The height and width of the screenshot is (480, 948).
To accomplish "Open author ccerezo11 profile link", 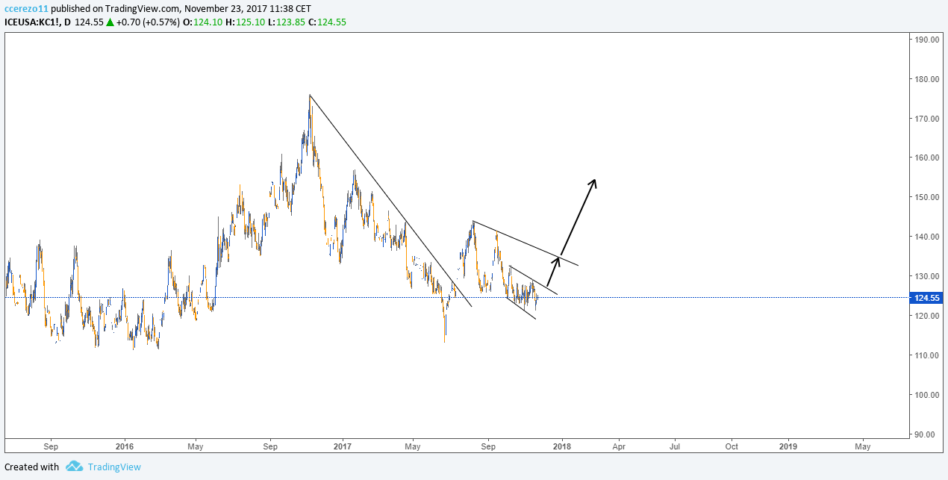I will 26,9.
